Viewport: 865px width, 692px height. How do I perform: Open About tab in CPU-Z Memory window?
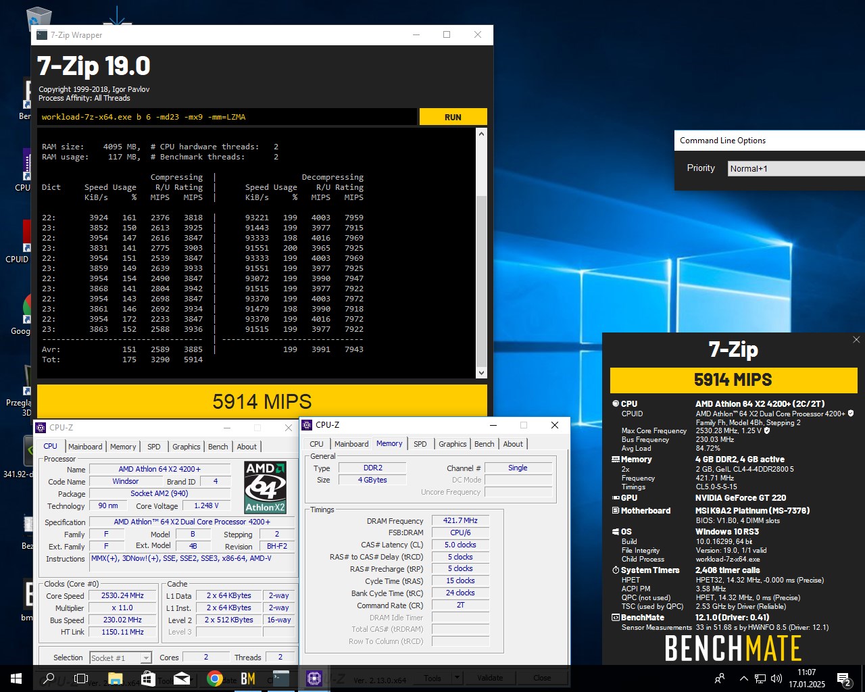(513, 444)
